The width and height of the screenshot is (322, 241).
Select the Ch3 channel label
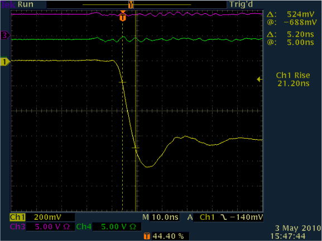click(18, 227)
